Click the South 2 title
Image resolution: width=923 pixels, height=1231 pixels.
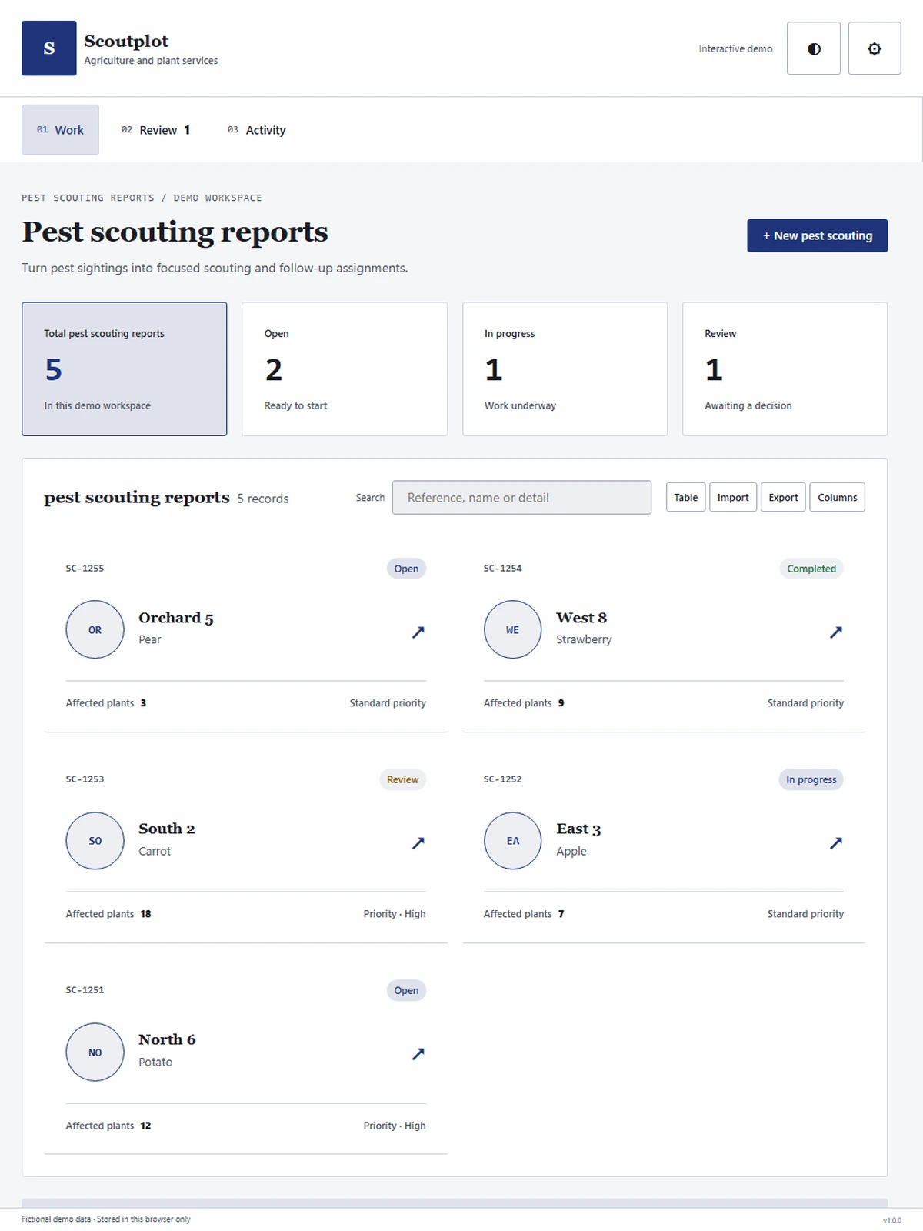tap(167, 829)
